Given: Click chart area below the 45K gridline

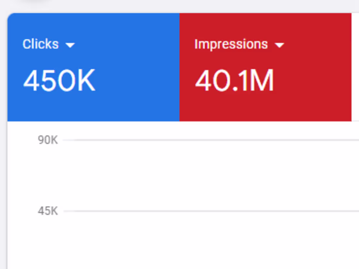Looking at the screenshot, I should point(209,241).
